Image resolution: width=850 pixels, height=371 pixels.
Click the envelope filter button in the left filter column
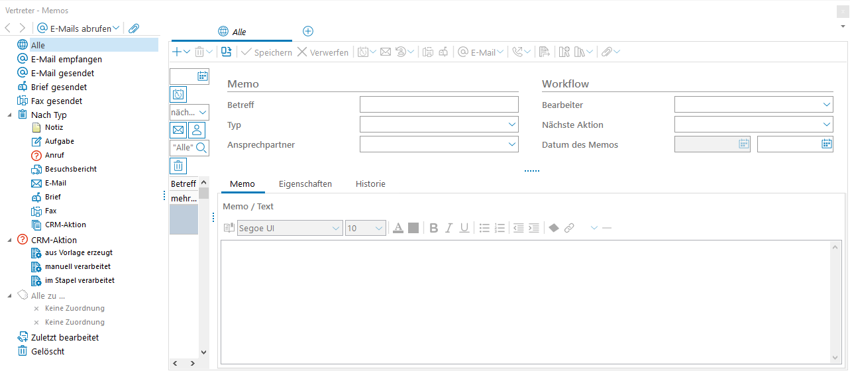tap(178, 130)
